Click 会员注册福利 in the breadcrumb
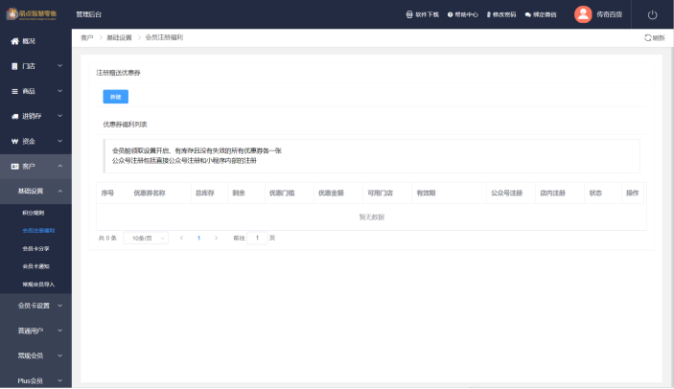This screenshot has width=674, height=389. tap(164, 37)
